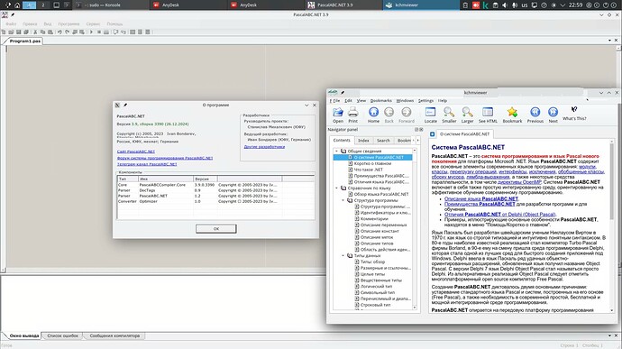
Task: Click the Run (play) icon in PascalABC.NET toolbar
Action: tap(91, 32)
